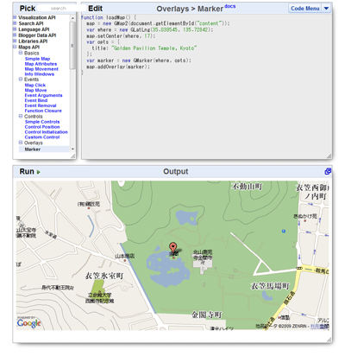Click the green Run play icon
The image size is (345, 356).
pyautogui.click(x=39, y=172)
